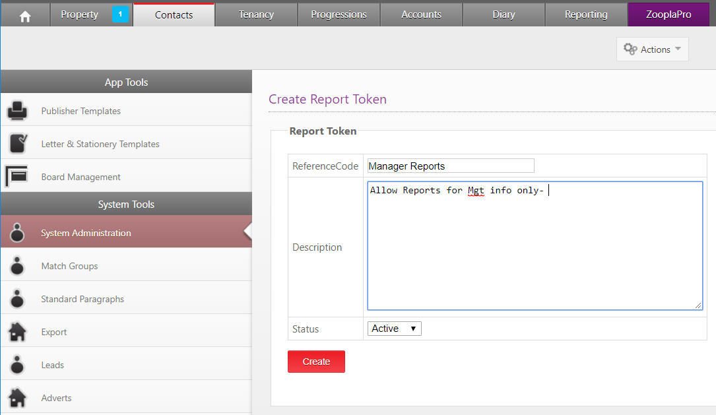The height and width of the screenshot is (415, 716).
Task: Click the person icon beside Standard Paragraphs
Action: click(17, 299)
